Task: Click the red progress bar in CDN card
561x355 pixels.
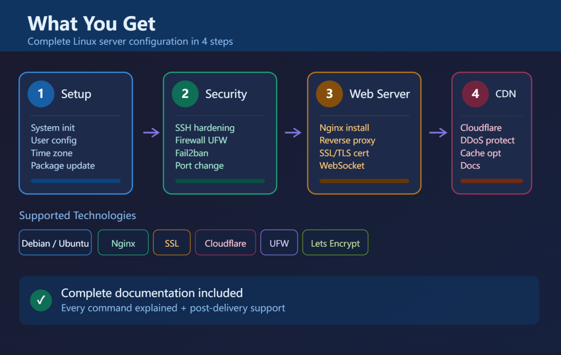Action: (x=492, y=181)
